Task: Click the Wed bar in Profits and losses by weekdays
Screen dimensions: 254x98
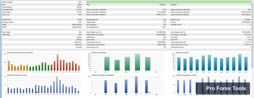Action: 126,86
